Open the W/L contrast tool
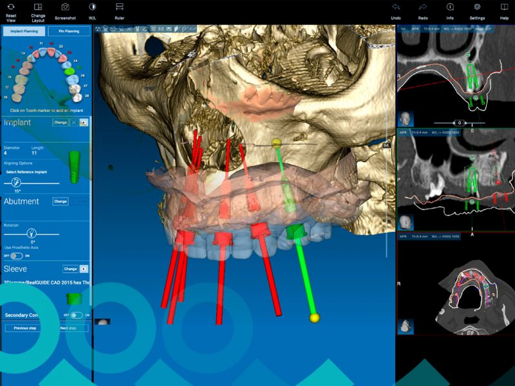515x386 pixels. 92,7
